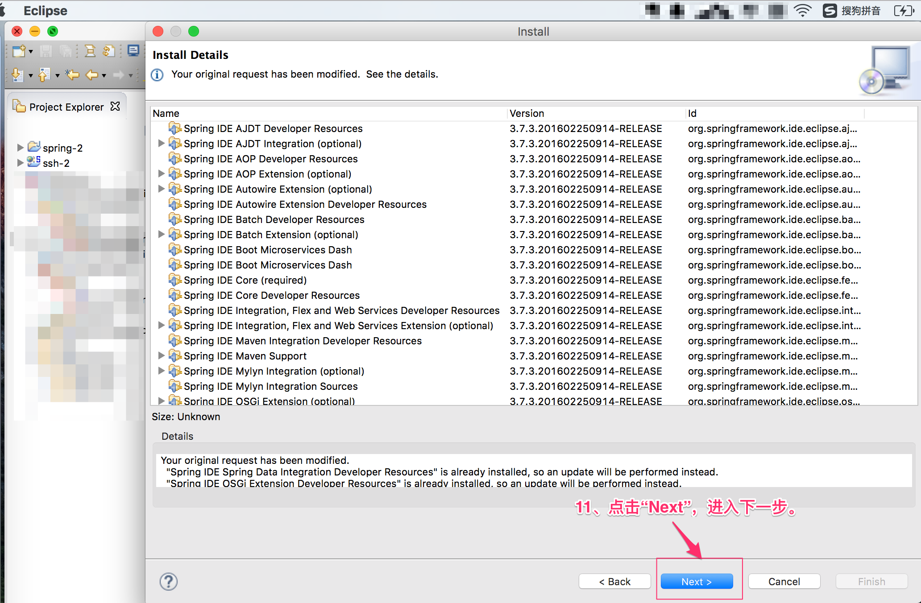Select Spring IDE Autowire Extension Developer Resources

[534, 204]
